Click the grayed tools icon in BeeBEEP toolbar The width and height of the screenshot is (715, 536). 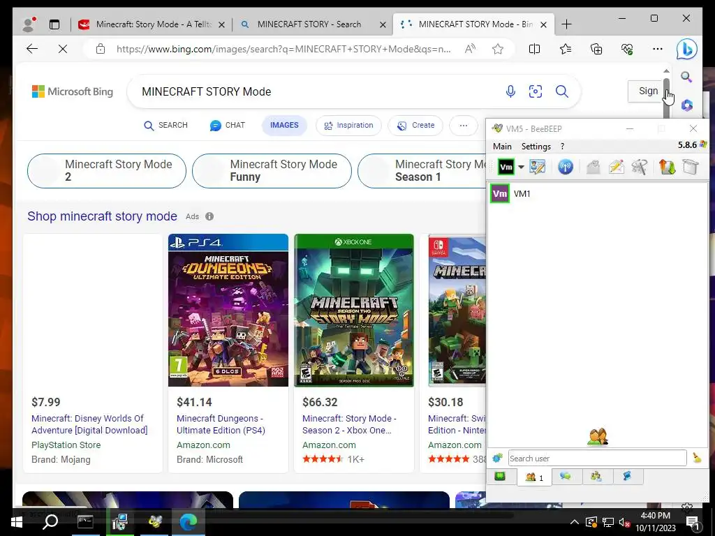(x=640, y=167)
